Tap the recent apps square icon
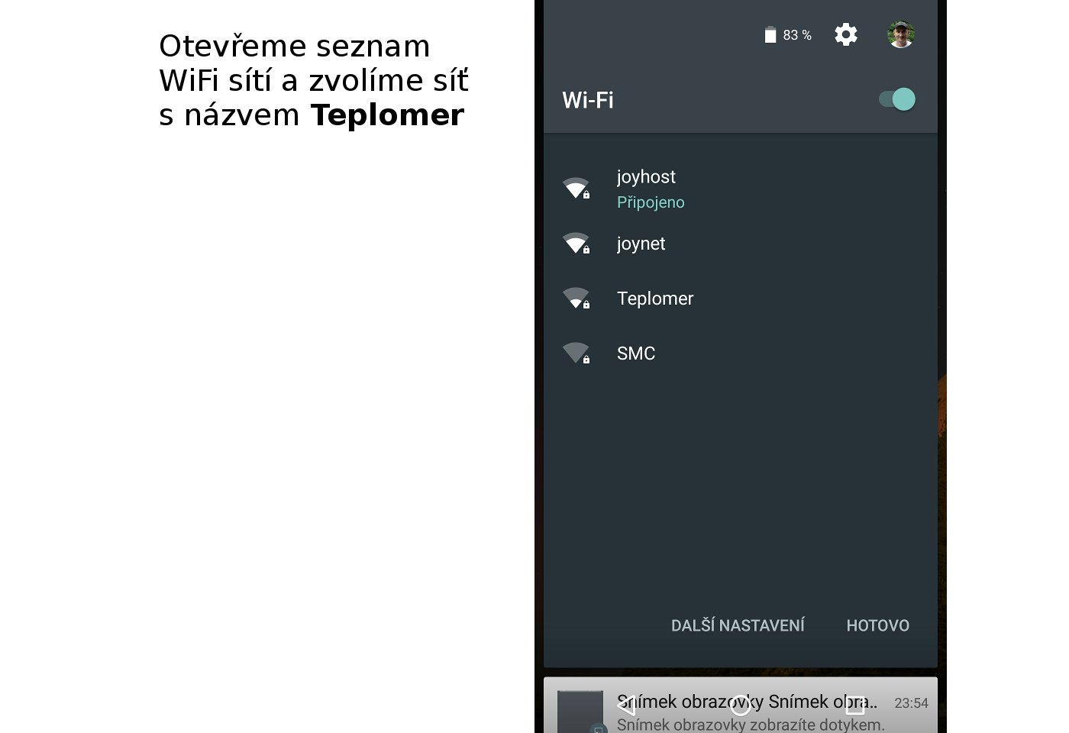This screenshot has width=1069, height=733. point(855,705)
